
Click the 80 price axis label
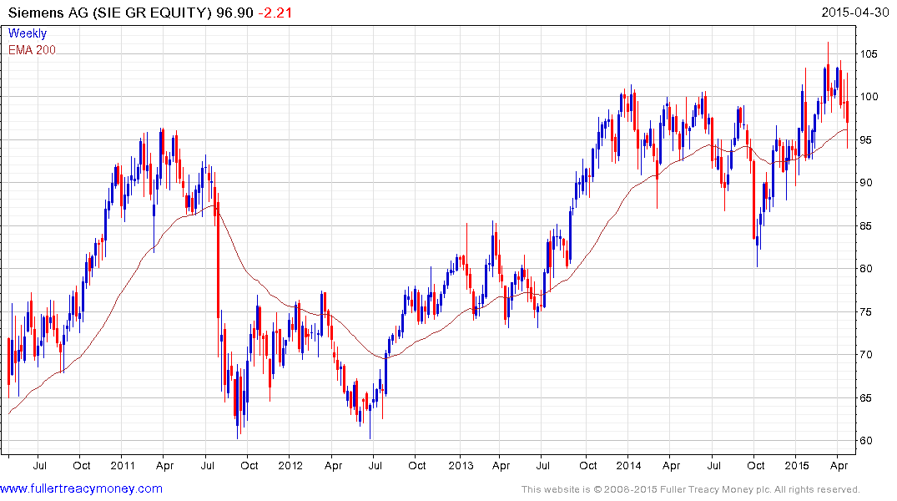click(x=865, y=269)
